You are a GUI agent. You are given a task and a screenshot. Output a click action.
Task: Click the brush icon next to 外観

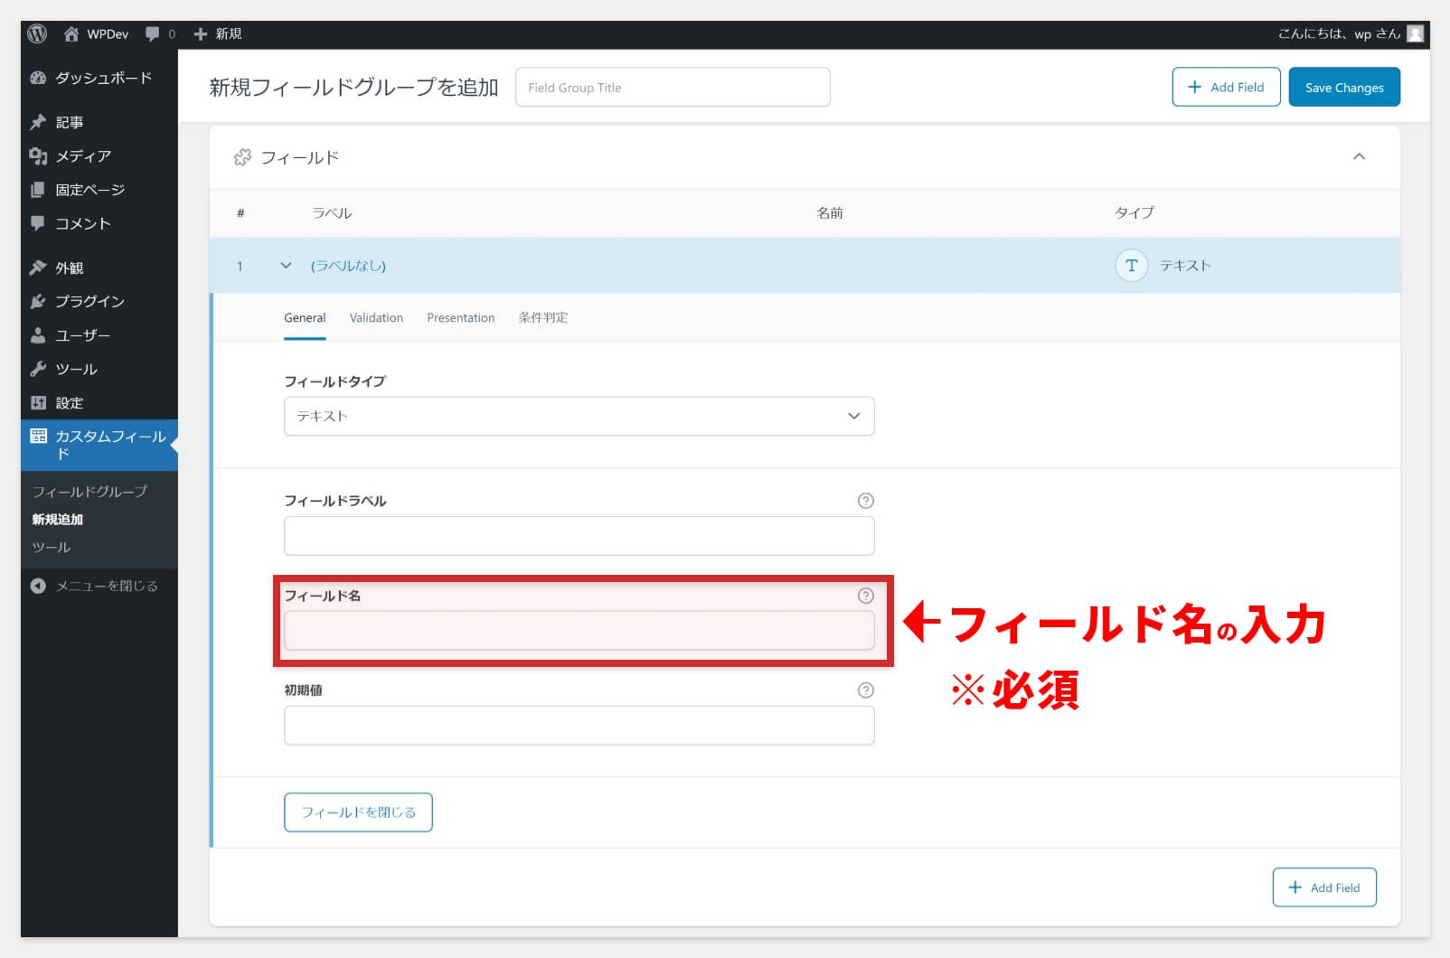point(38,268)
